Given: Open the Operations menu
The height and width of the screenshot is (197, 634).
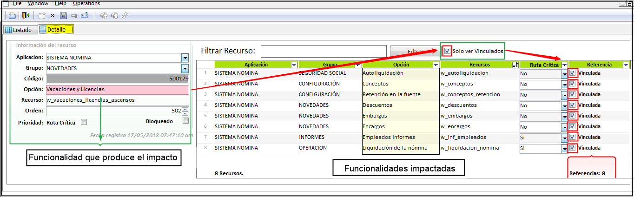Looking at the screenshot, I should pyautogui.click(x=86, y=3).
